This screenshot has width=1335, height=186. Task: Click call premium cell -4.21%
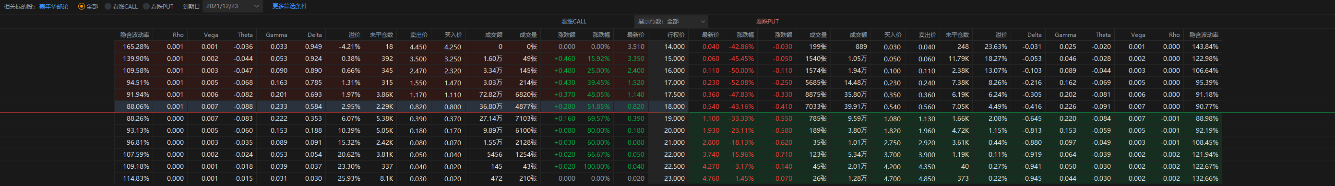(x=349, y=46)
